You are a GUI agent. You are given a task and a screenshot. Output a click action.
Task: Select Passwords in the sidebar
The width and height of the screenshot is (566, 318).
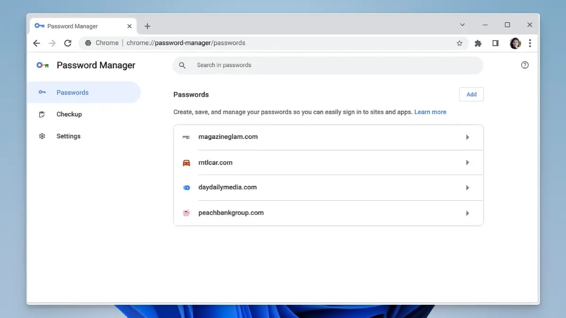tap(72, 92)
